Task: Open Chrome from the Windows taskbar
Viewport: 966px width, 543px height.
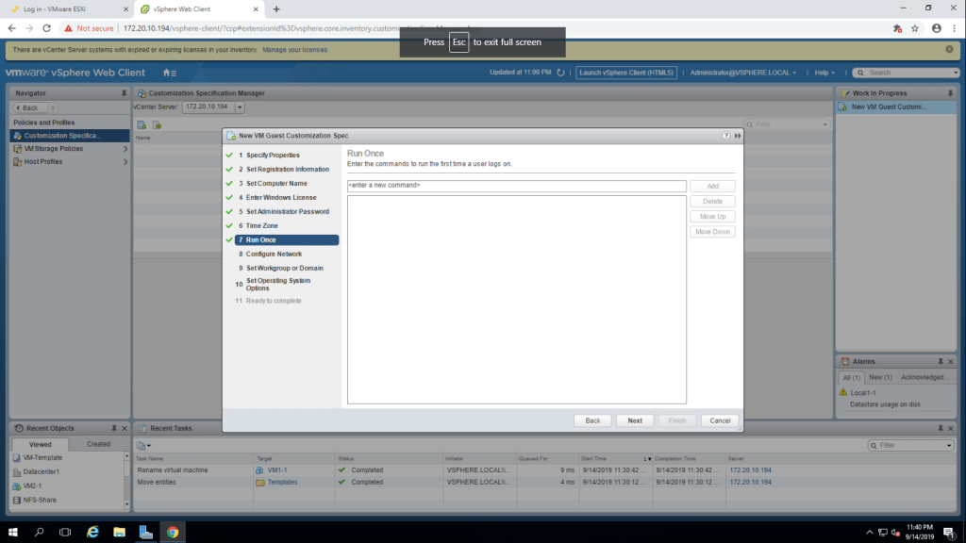Action: click(173, 532)
